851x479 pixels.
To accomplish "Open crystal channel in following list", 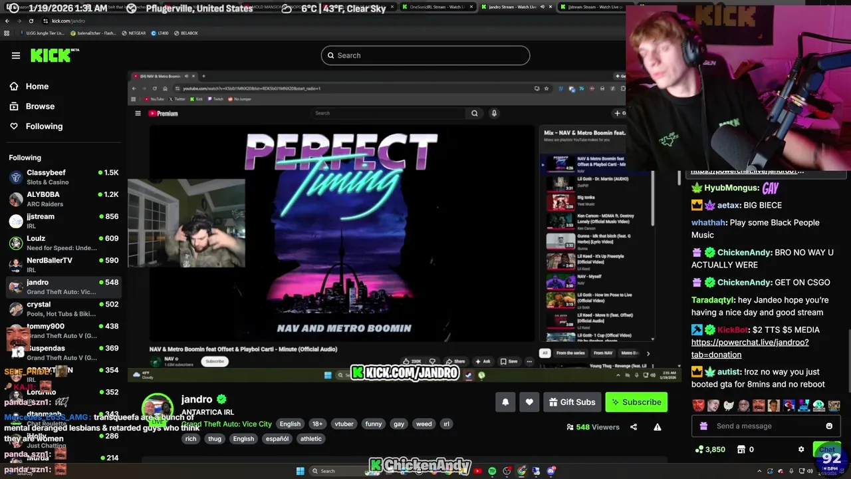I will point(63,309).
